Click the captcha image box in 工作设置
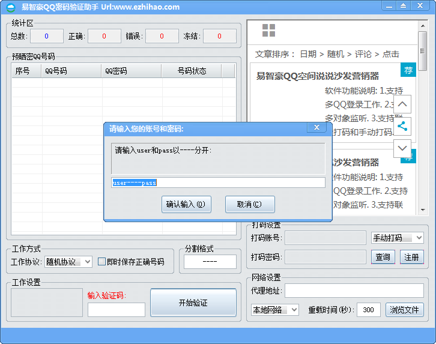The image size is (436, 344). (x=47, y=303)
